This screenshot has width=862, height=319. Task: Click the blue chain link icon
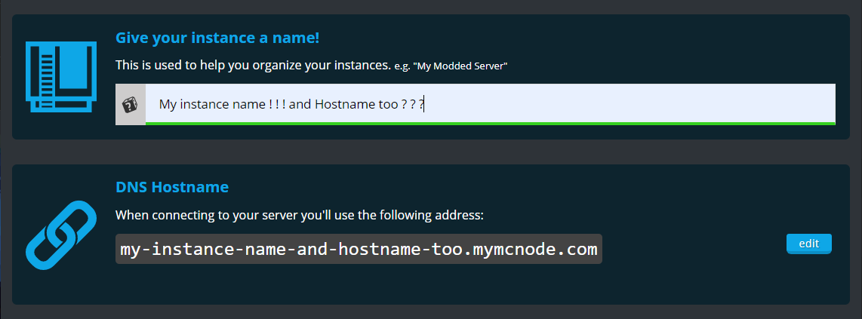point(61,235)
